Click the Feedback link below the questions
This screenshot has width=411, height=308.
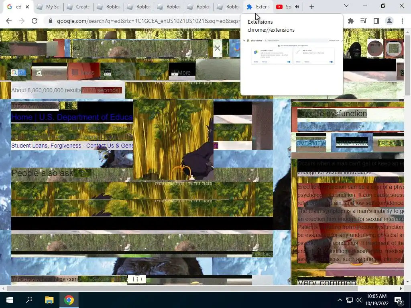(262, 254)
